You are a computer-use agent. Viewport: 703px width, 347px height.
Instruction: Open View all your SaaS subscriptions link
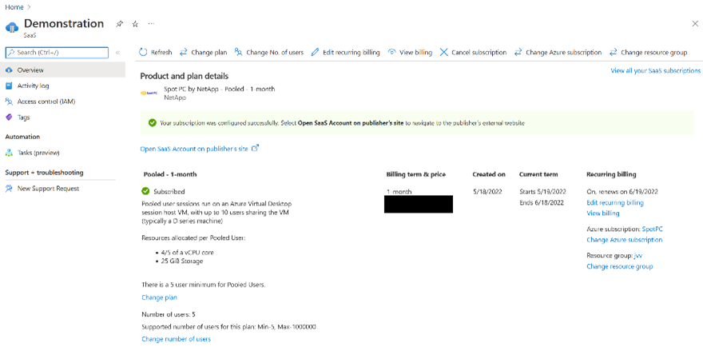pyautogui.click(x=656, y=71)
